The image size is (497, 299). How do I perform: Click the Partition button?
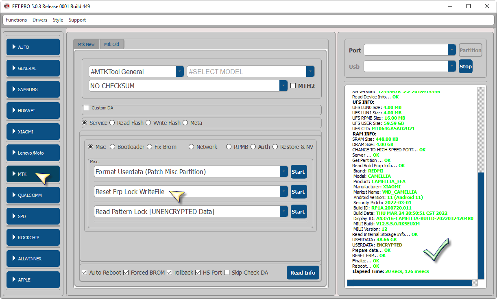pos(471,50)
